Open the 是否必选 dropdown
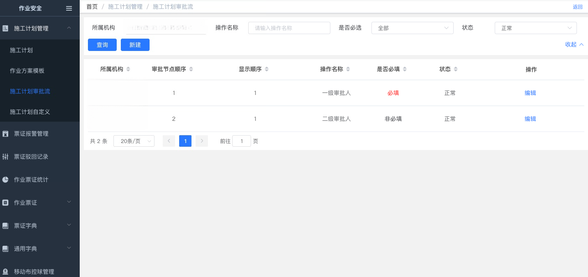588x277 pixels. tap(412, 28)
